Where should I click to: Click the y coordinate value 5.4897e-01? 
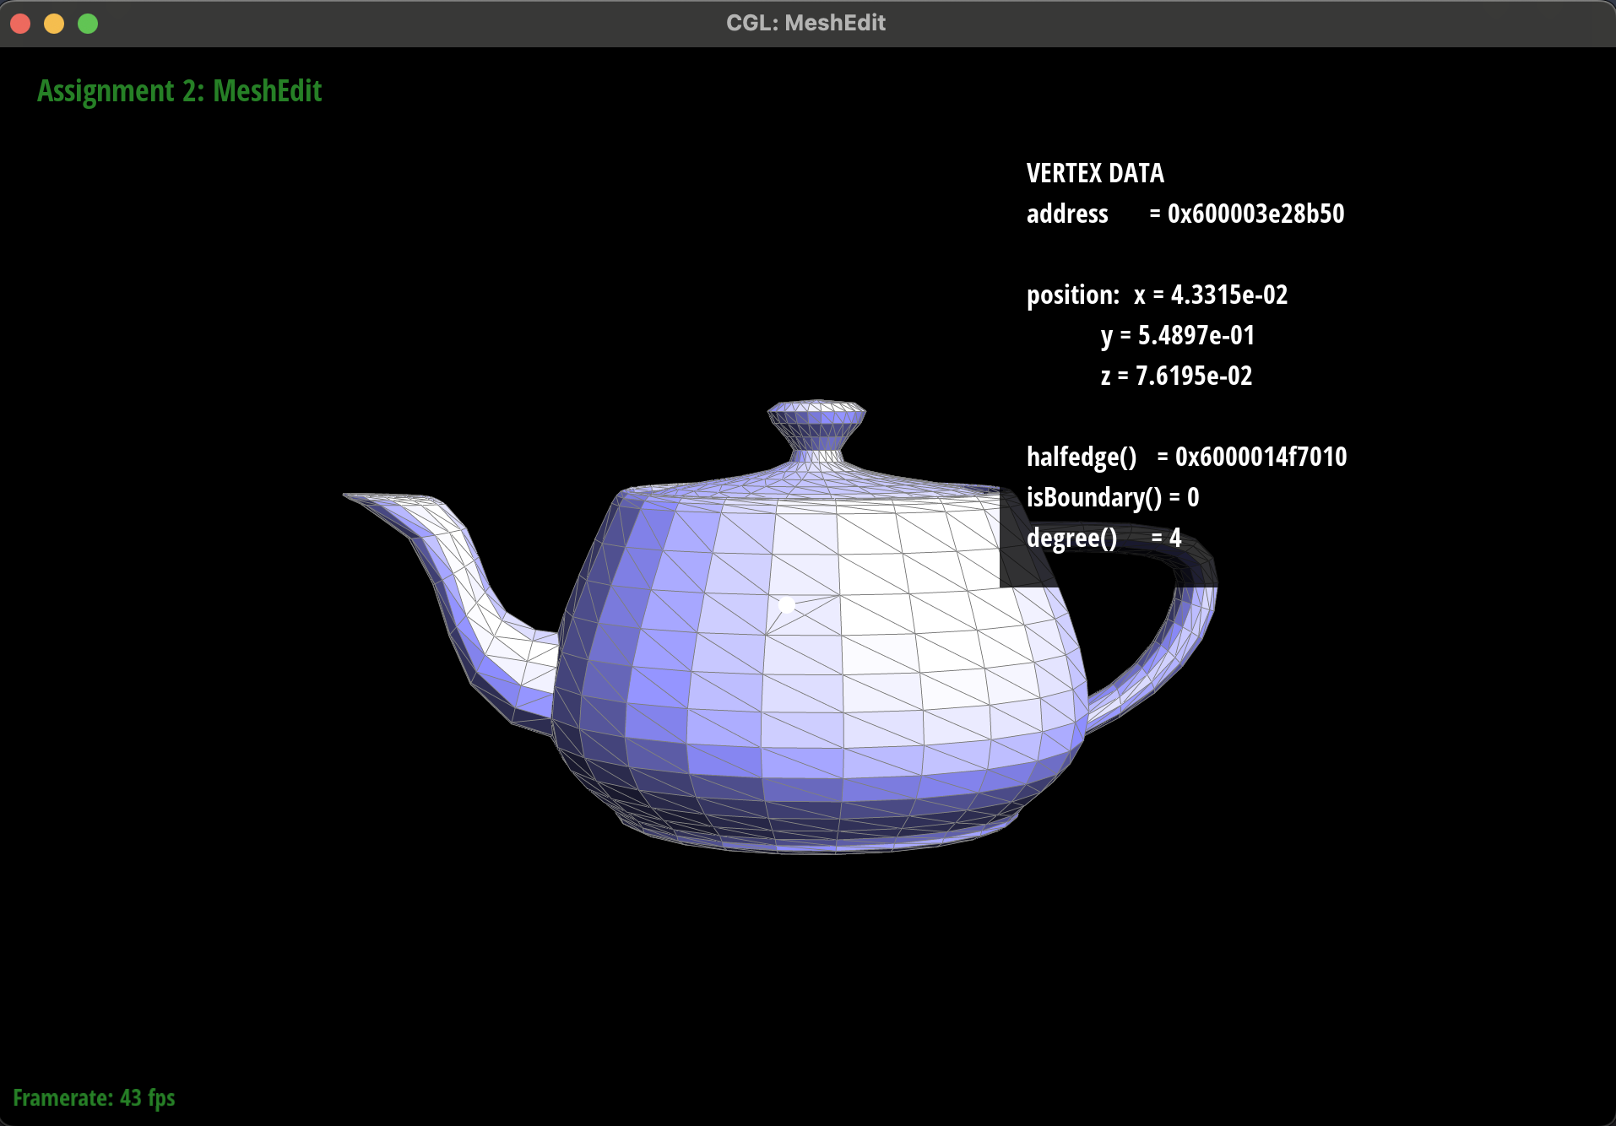(x=1196, y=335)
